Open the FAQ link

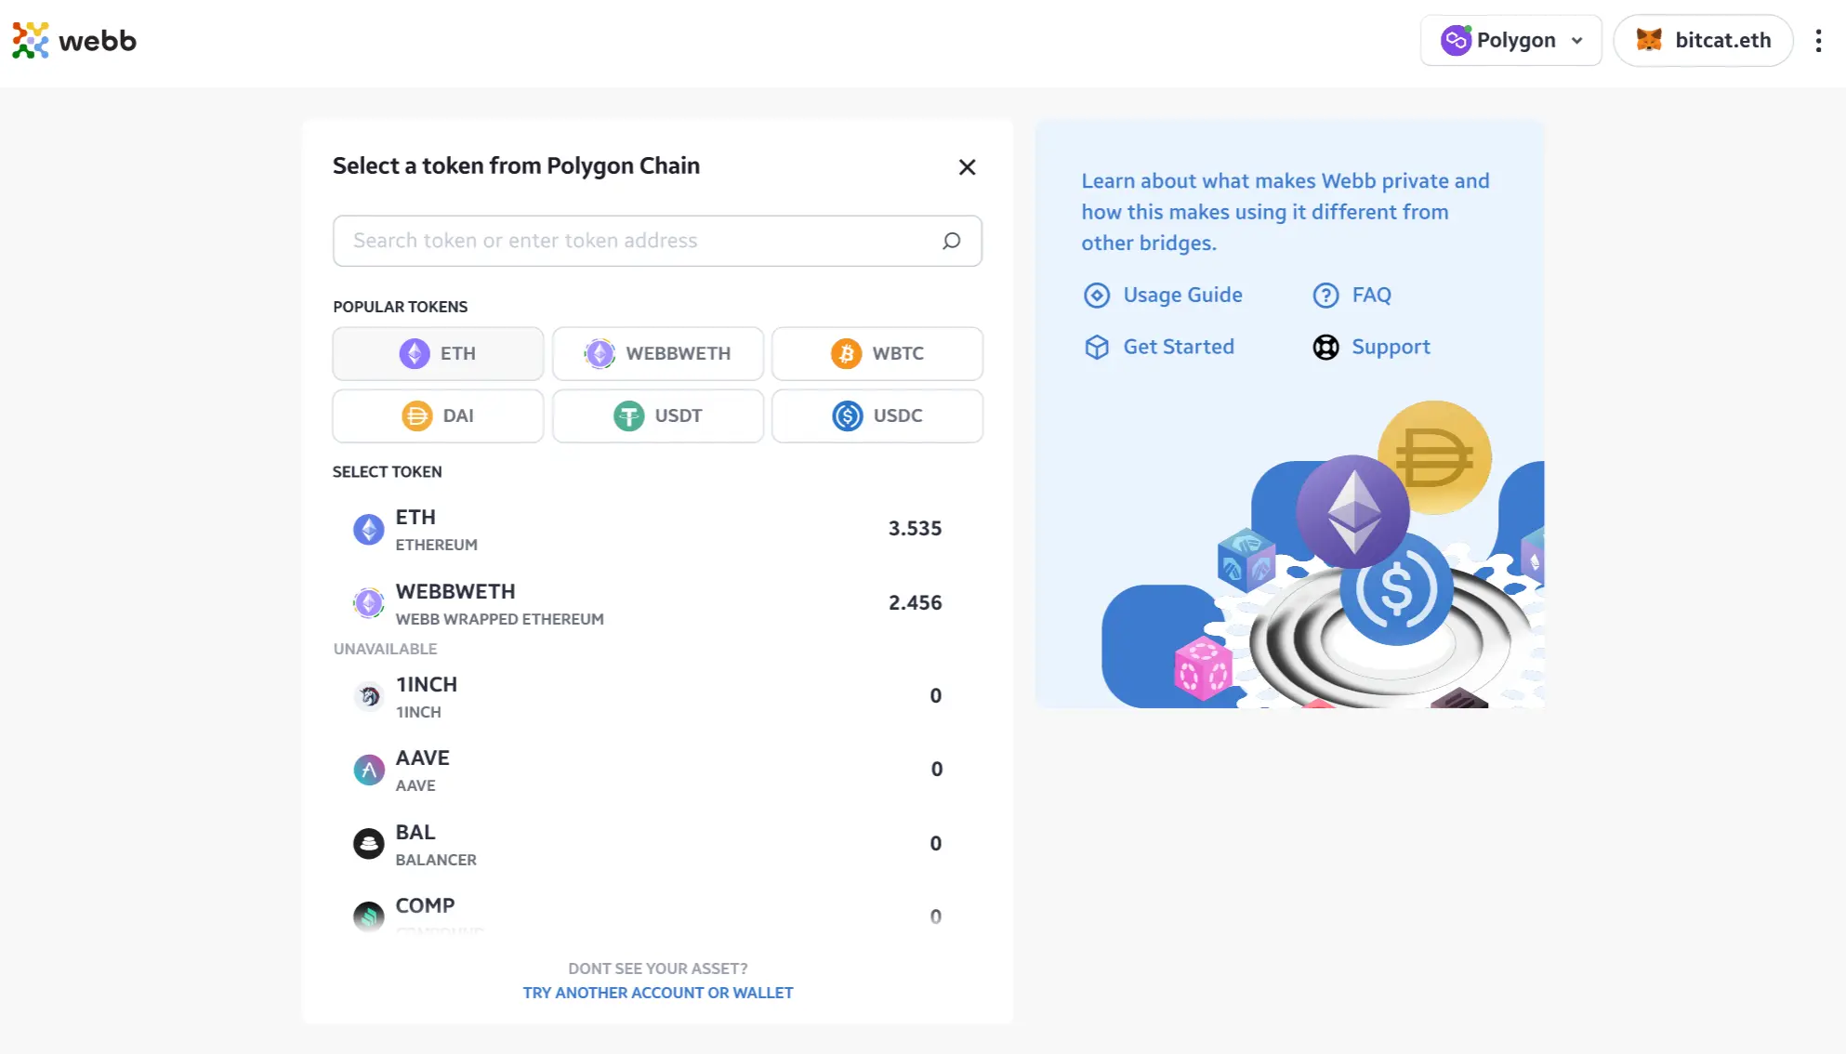coord(1352,295)
